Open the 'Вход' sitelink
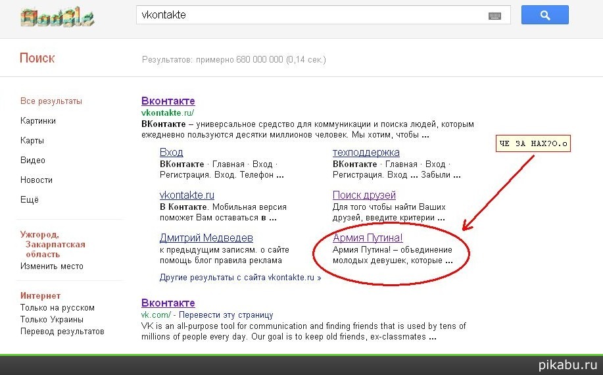The width and height of the screenshot is (603, 375). [171, 153]
